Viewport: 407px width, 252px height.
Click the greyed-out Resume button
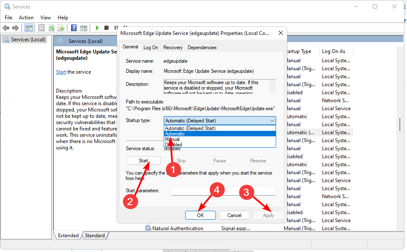coord(258,161)
